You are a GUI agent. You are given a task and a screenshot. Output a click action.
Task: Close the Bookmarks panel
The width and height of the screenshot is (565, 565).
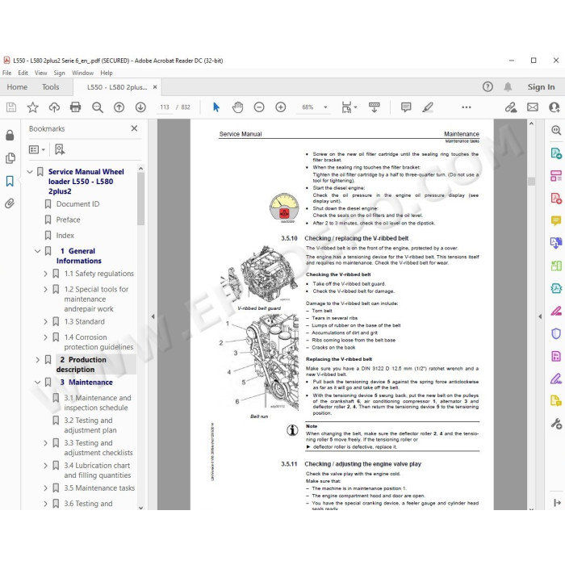(135, 128)
